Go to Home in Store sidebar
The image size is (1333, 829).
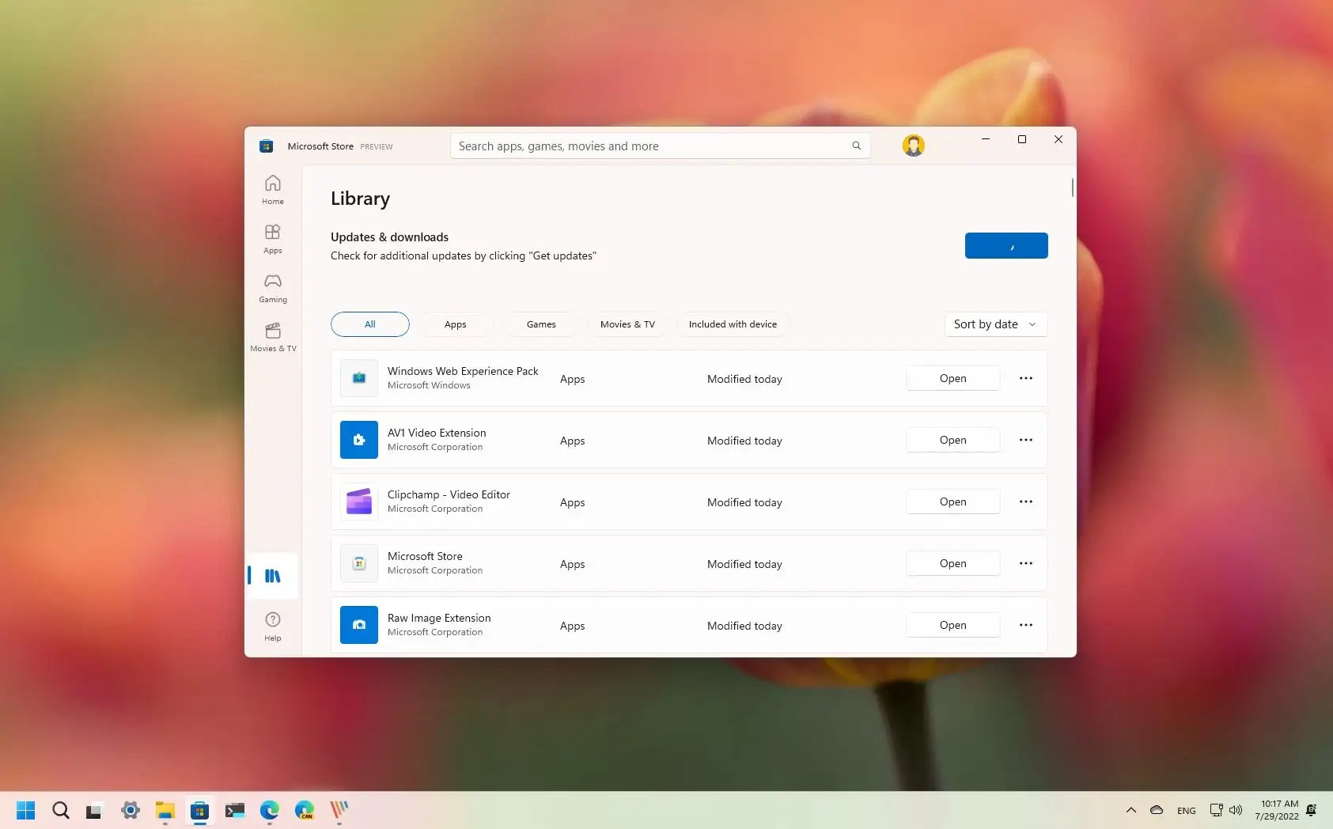pos(273,190)
